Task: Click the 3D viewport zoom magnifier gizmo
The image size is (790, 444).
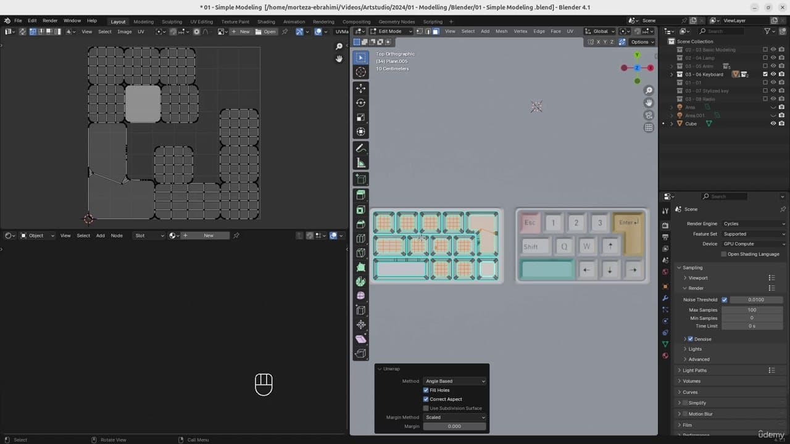Action: point(649,91)
